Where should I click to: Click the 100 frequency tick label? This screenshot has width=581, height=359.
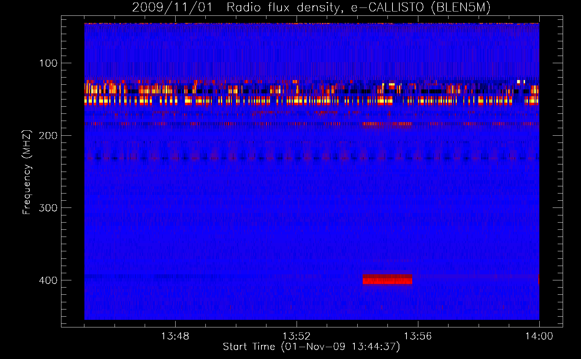click(48, 64)
